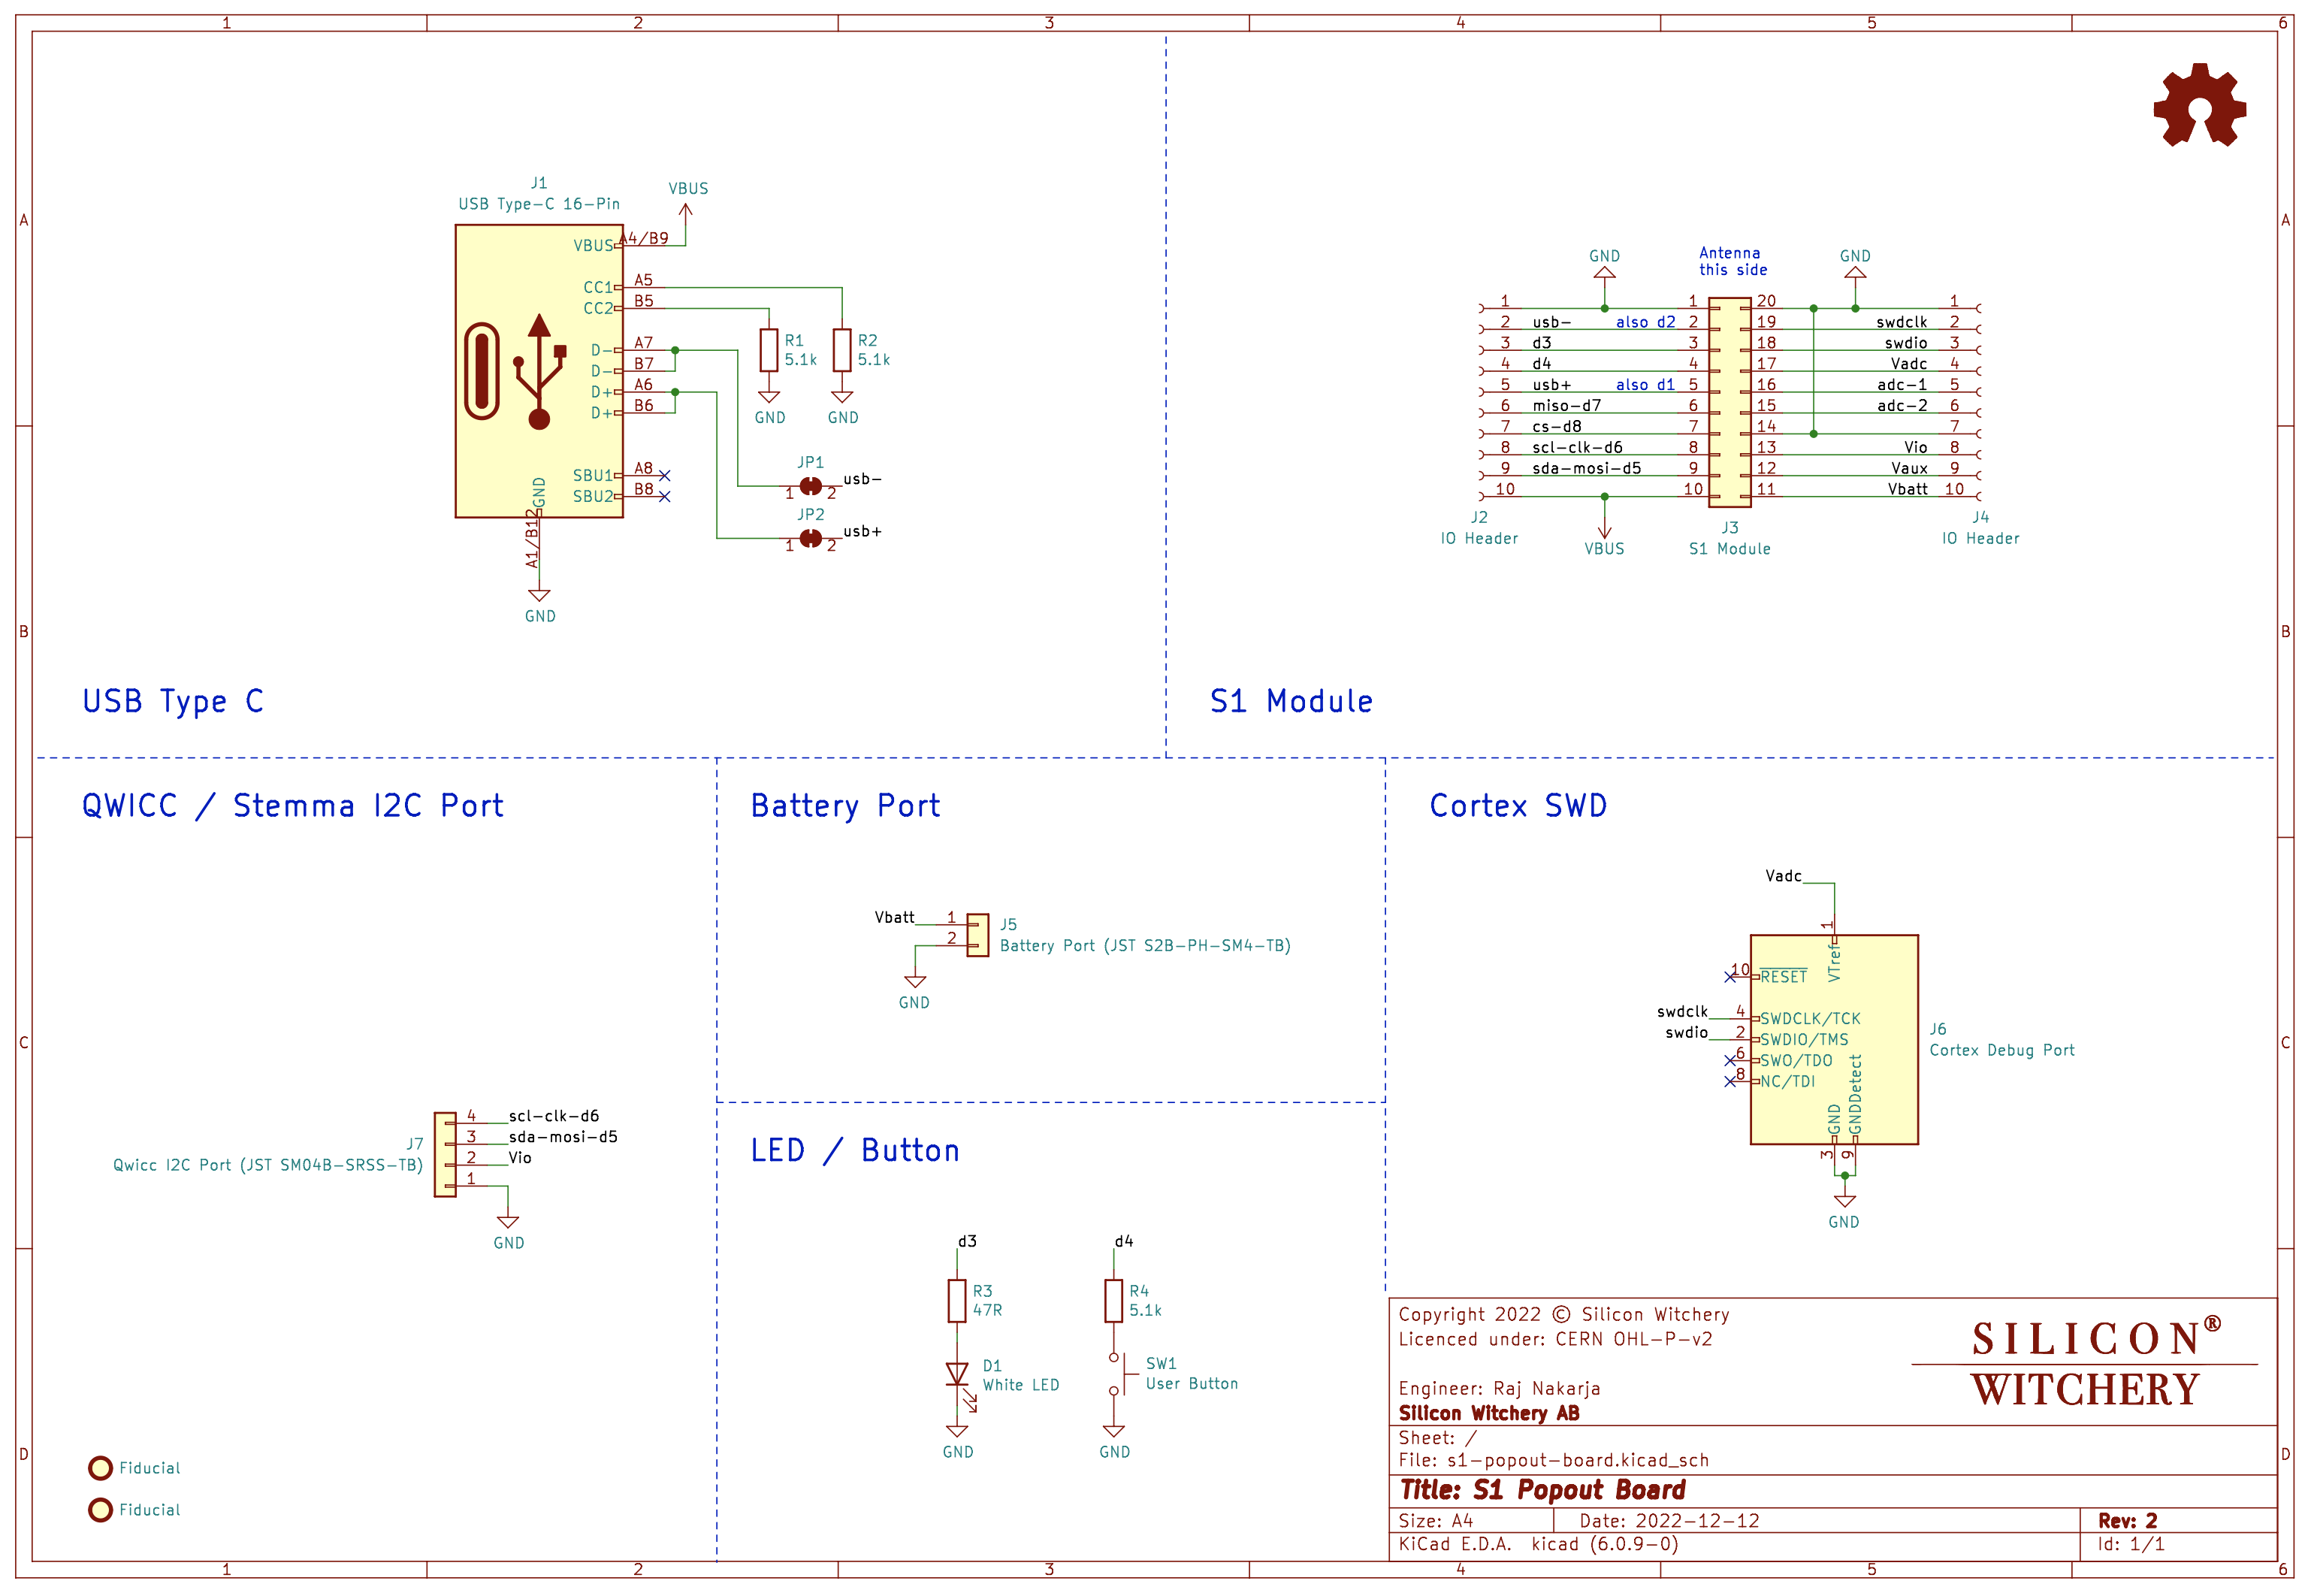This screenshot has height=1596, width=2308.
Task: Click the 'miso-d7' net label
Action: coord(1566,406)
